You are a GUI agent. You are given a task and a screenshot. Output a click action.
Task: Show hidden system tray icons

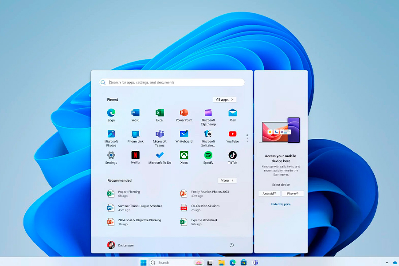click(387, 263)
